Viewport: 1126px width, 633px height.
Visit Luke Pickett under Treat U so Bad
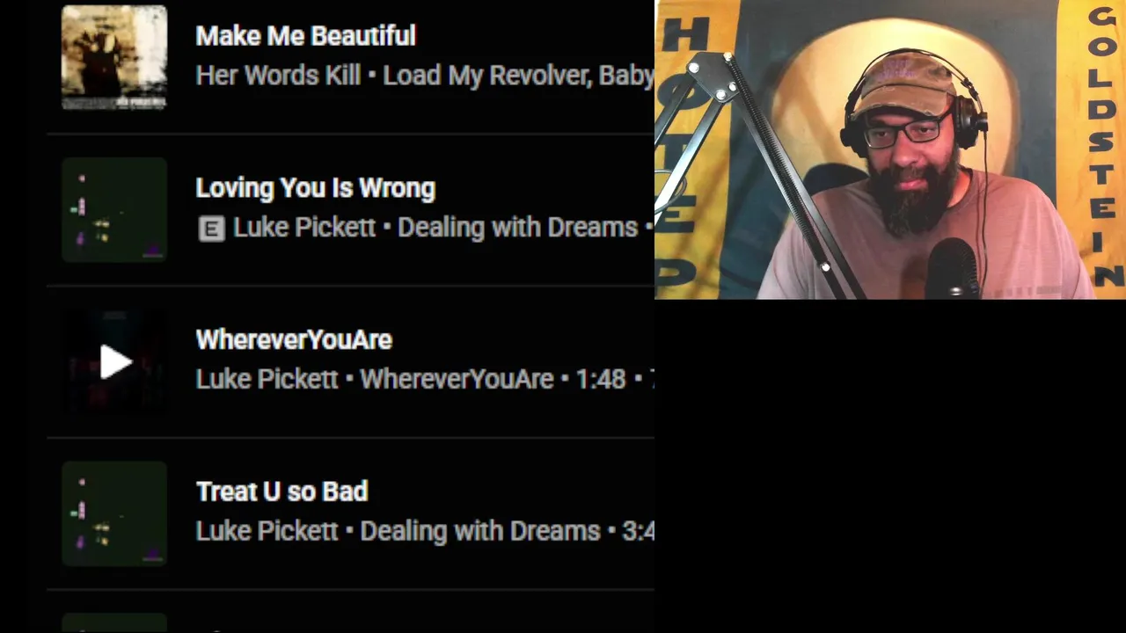point(267,531)
